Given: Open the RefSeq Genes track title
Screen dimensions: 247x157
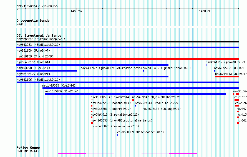Looking at the screenshot, I should [x=28, y=148].
